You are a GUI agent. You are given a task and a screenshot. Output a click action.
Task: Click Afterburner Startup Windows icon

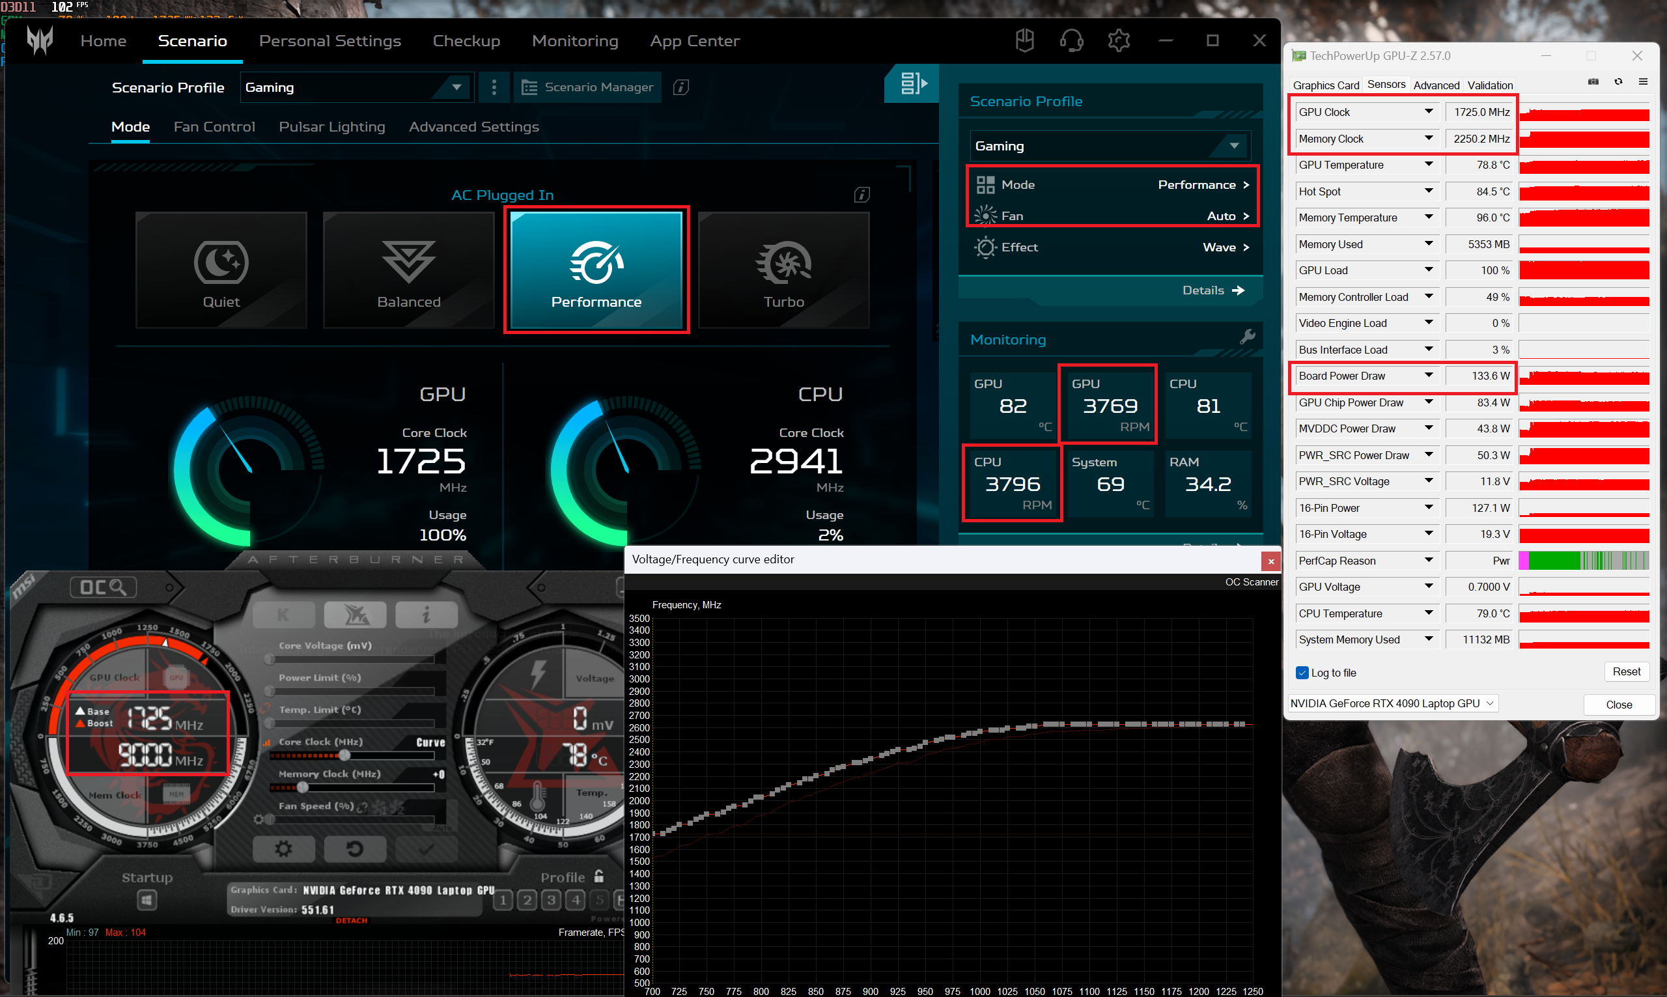(x=147, y=899)
